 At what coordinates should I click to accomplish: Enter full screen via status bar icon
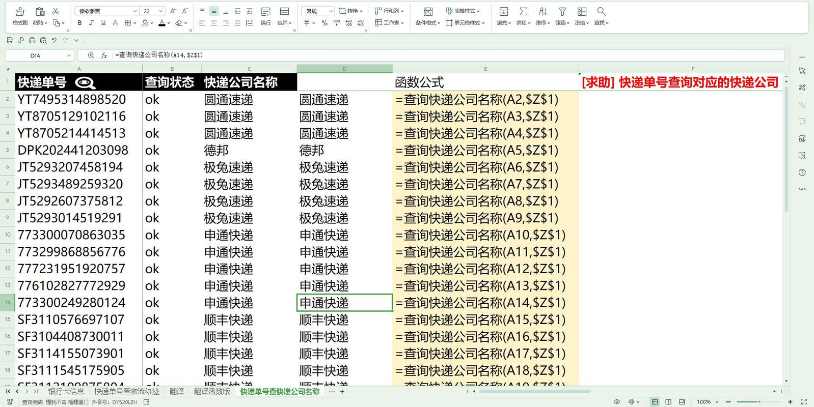pyautogui.click(x=804, y=402)
